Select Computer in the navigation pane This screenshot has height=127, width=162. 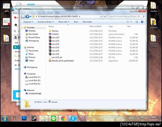[x=31, y=74]
